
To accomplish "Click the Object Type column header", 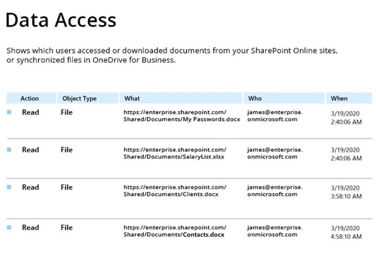I will coord(79,98).
